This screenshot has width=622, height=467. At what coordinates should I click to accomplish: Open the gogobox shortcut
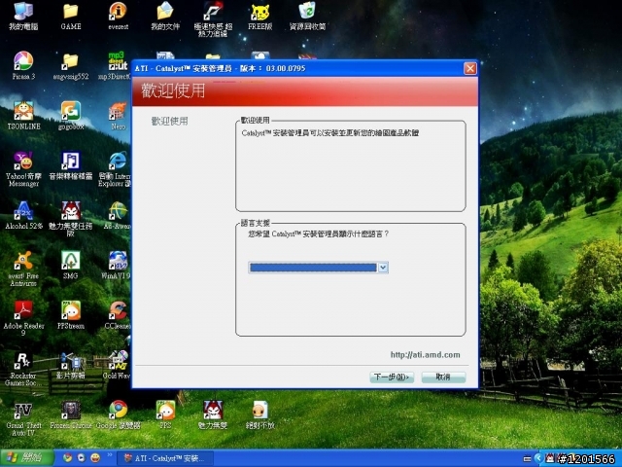point(71,115)
